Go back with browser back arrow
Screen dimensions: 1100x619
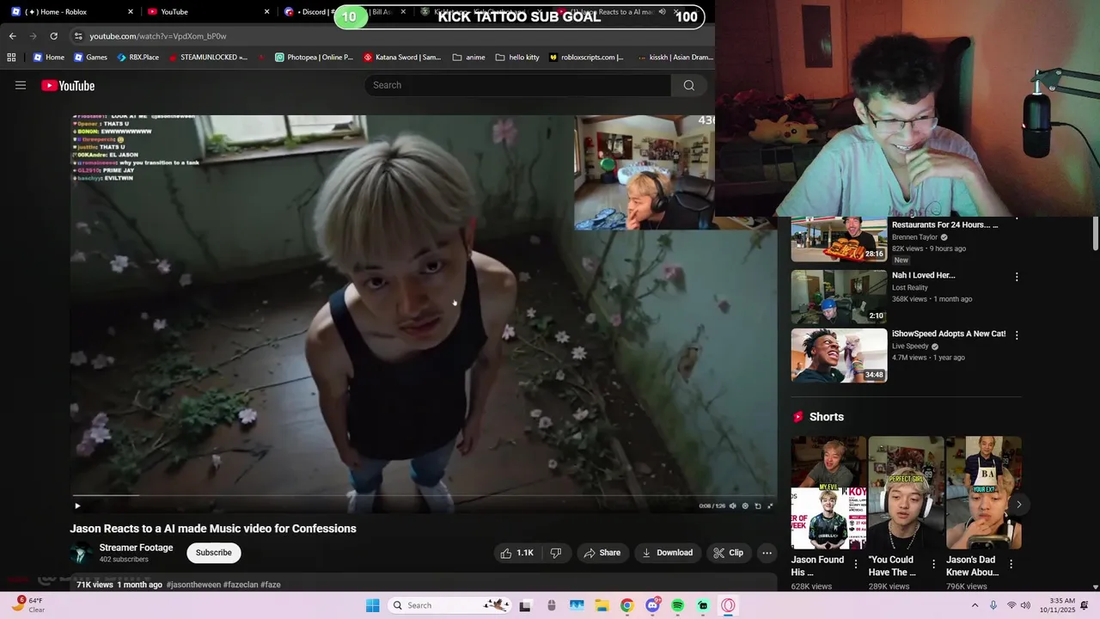12,36
